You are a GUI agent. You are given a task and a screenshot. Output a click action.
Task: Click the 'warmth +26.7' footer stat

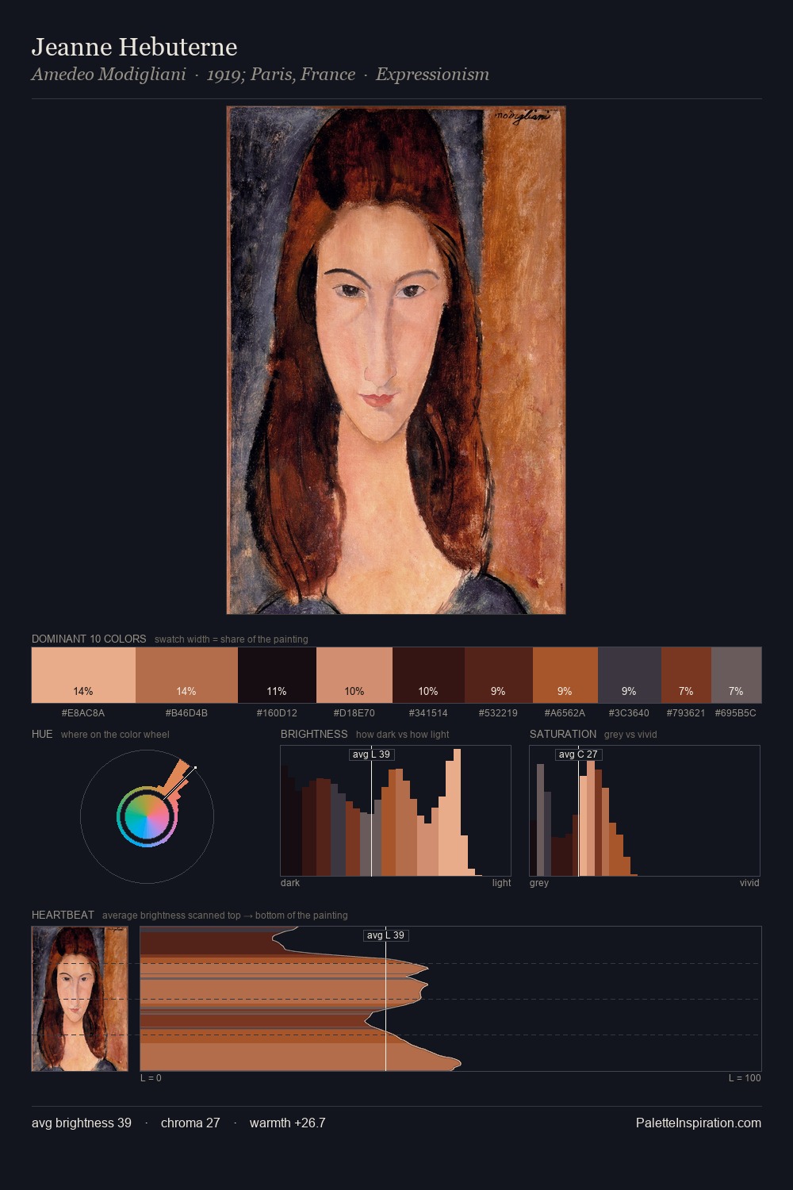(288, 1123)
